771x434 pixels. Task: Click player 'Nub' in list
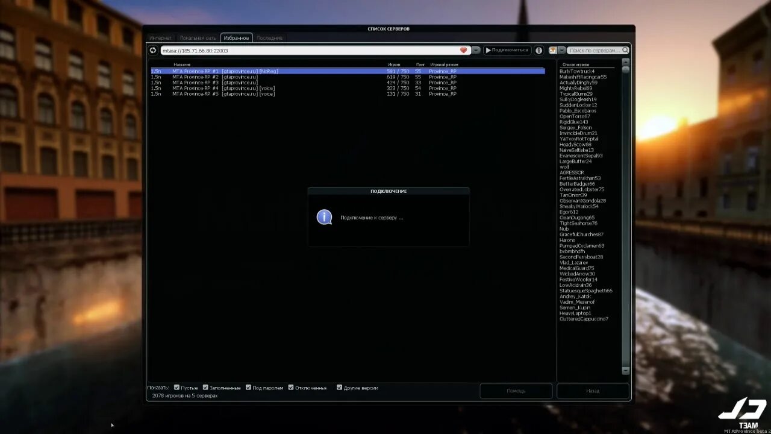(x=564, y=229)
